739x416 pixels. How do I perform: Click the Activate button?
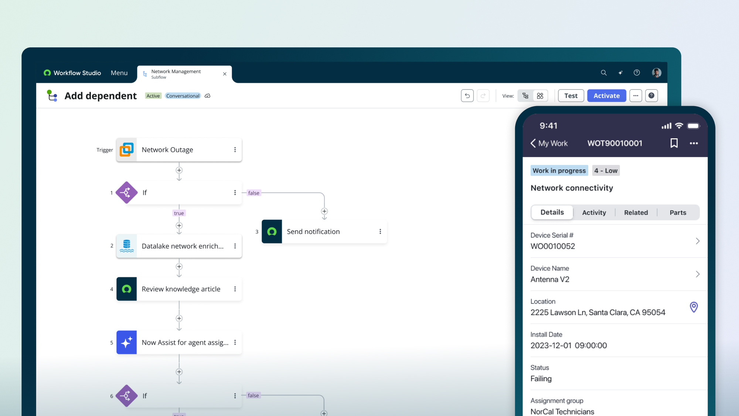click(x=606, y=96)
